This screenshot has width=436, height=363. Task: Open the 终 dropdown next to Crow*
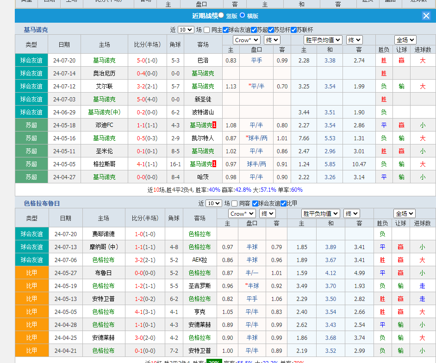pyautogui.click(x=271, y=40)
